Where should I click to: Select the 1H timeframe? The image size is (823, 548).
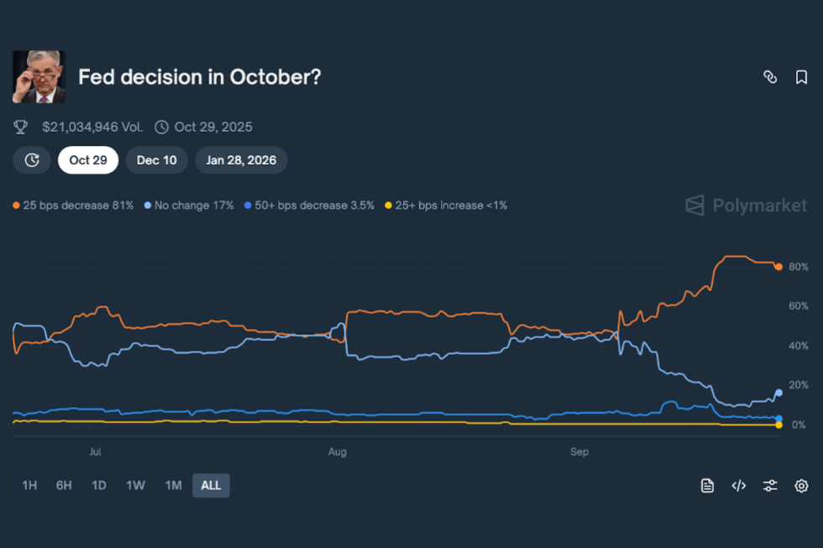(x=28, y=485)
